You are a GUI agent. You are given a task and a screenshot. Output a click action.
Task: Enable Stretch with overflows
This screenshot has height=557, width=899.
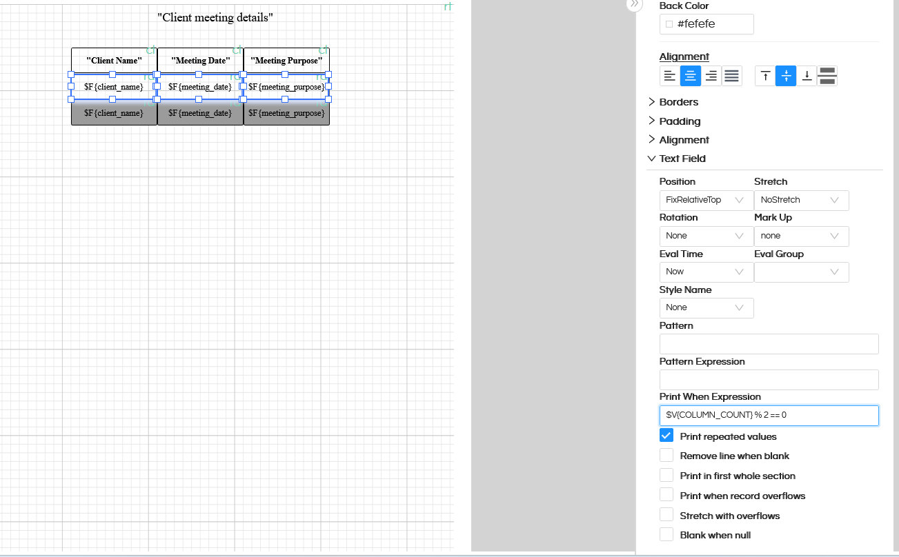[666, 514]
